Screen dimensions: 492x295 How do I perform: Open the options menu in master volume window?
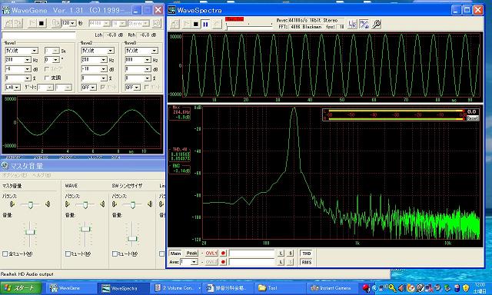[14, 175]
